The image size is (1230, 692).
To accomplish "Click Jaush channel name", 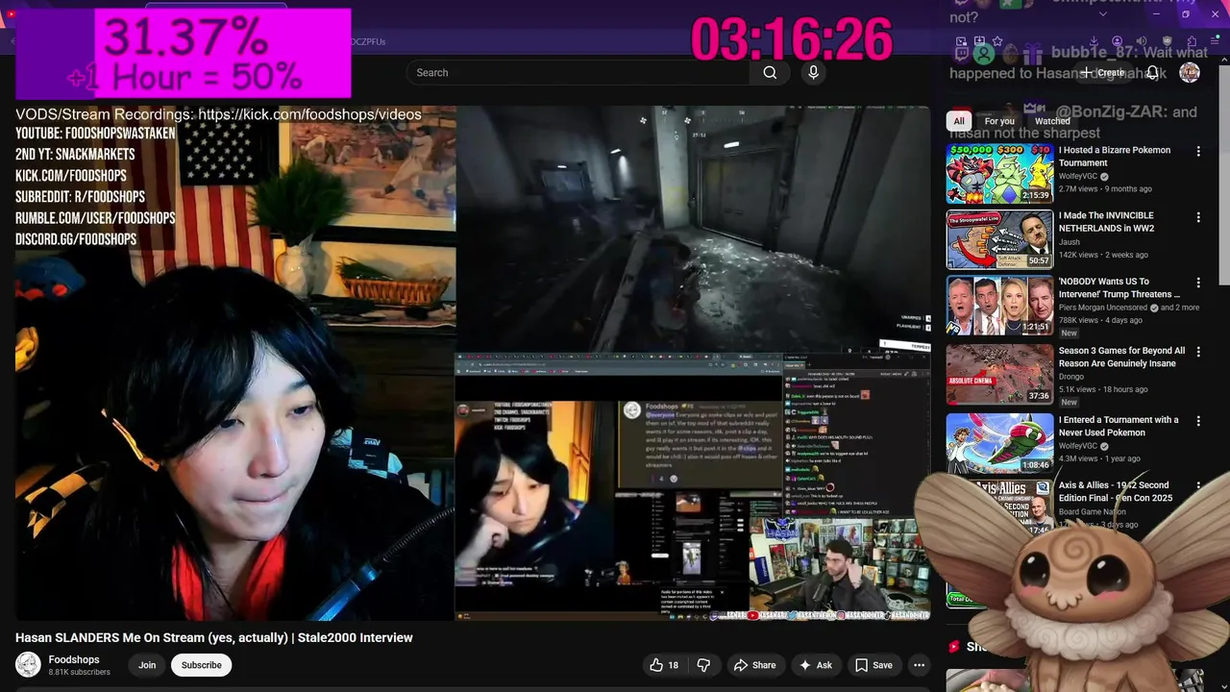I will tap(1070, 242).
